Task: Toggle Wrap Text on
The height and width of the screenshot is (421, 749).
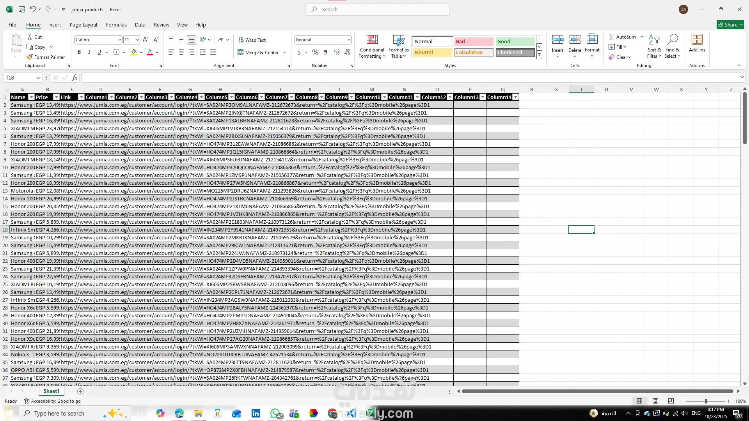Action: click(x=252, y=40)
